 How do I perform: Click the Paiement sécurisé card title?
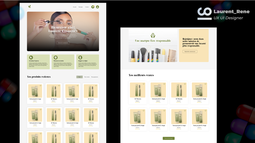[59, 61]
